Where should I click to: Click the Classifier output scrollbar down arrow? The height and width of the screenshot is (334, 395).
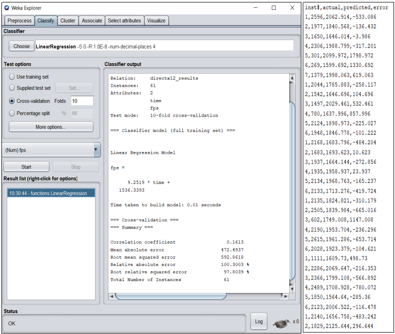[x=292, y=288]
